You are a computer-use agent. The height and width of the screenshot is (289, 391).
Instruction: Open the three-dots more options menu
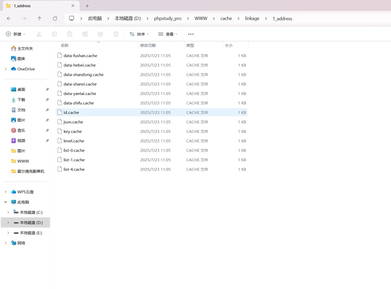[191, 34]
